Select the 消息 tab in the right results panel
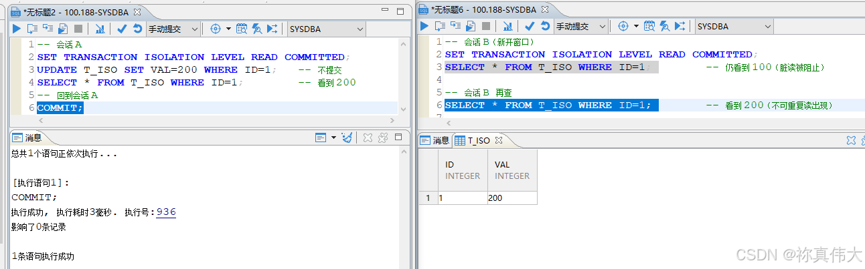The width and height of the screenshot is (865, 269). tap(435, 140)
